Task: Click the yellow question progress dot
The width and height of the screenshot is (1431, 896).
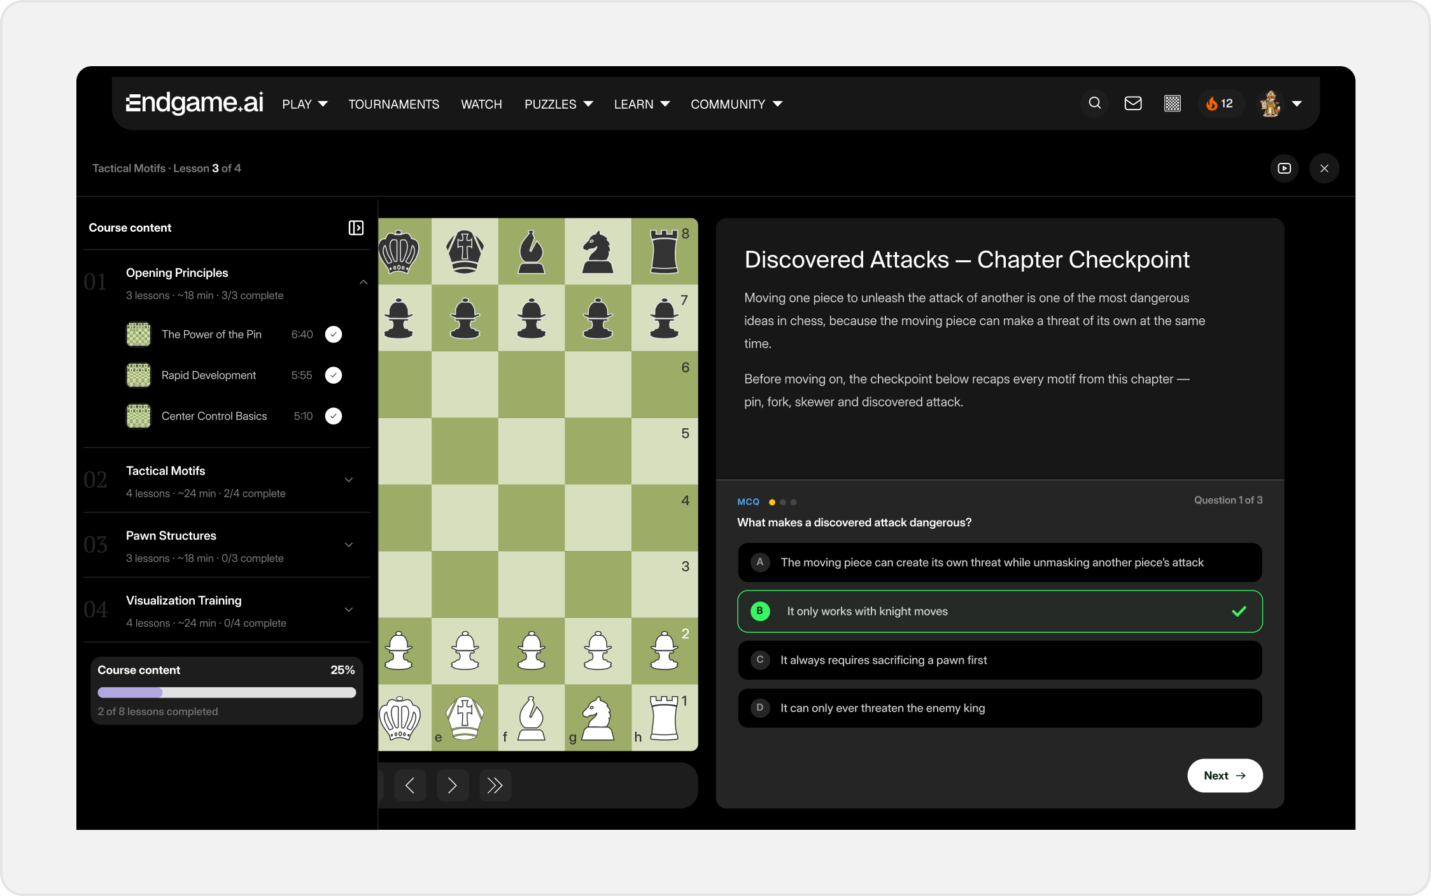Action: tap(772, 503)
